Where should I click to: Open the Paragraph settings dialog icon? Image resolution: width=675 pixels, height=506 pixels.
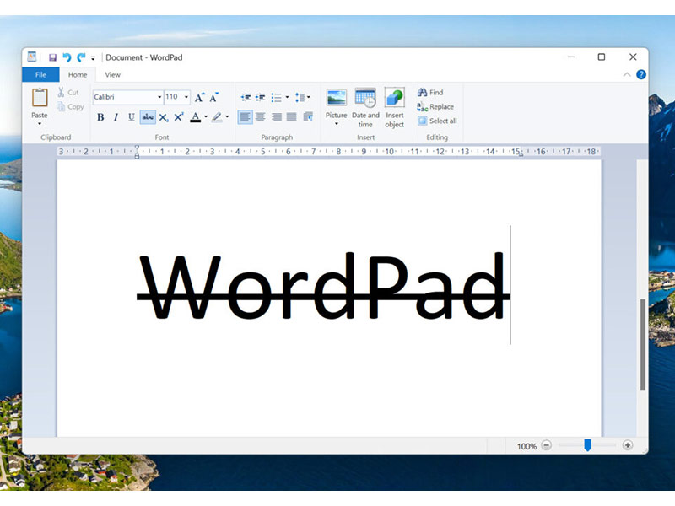point(308,116)
